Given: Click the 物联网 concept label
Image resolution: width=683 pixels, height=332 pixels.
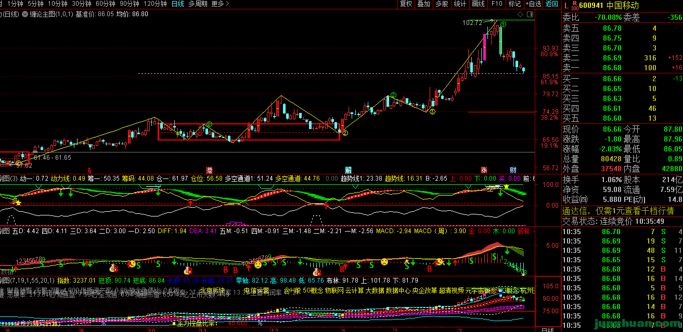Looking at the screenshot, I should click(x=334, y=290).
